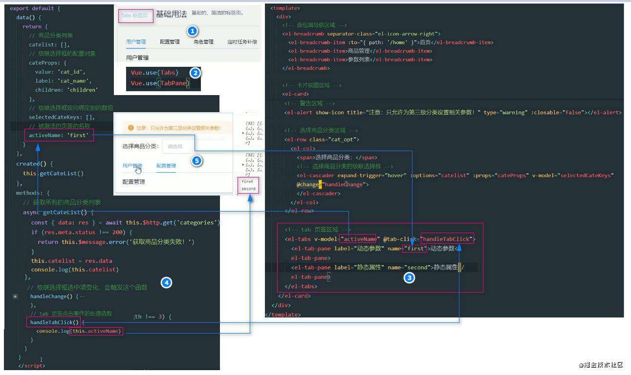Click 'first' in the console output
This screenshot has width=631, height=375.
tap(247, 181)
